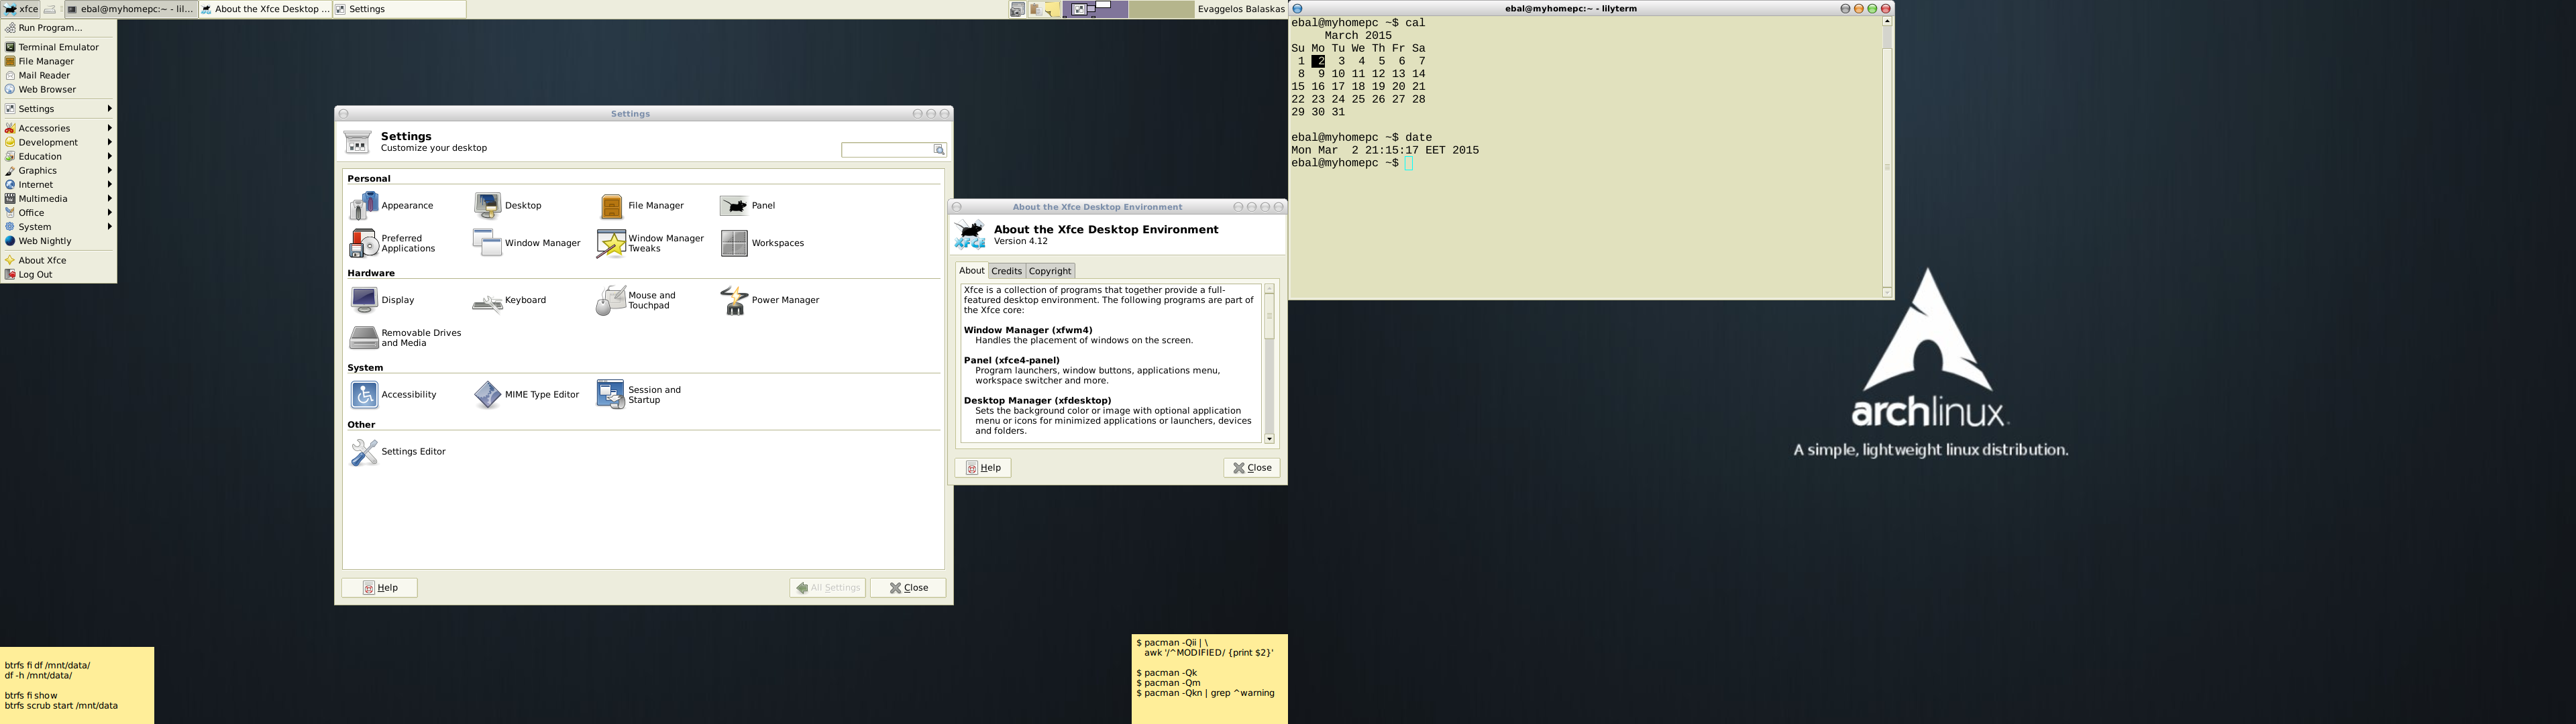Open the Power Manager settings icon
Viewport: 2576px width, 724px height.
(734, 300)
